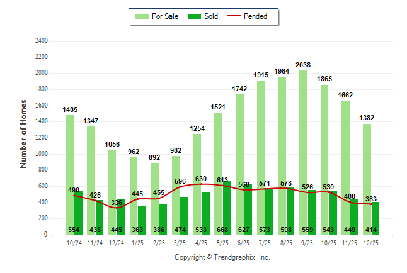Viewport: 407px width, 273px height.
Task: Click the light green For Sale legend swatch
Action: [141, 16]
